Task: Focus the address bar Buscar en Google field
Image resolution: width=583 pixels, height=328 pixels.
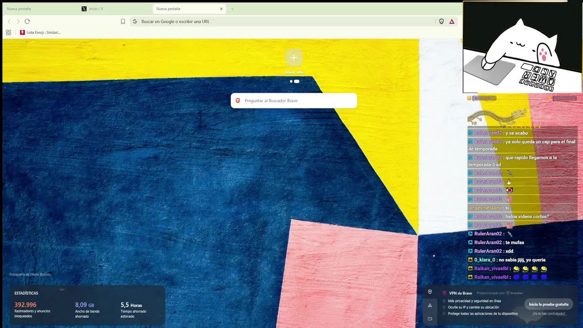Action: pos(282,21)
